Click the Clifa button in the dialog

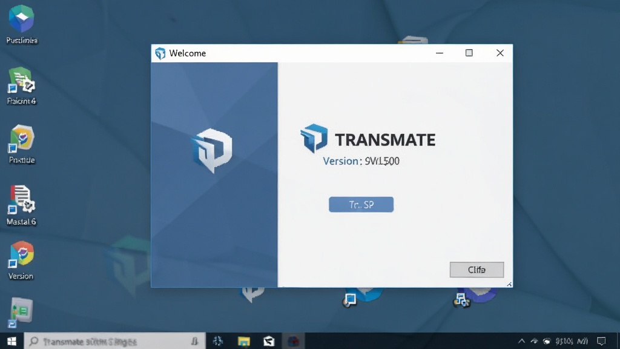[477, 270]
